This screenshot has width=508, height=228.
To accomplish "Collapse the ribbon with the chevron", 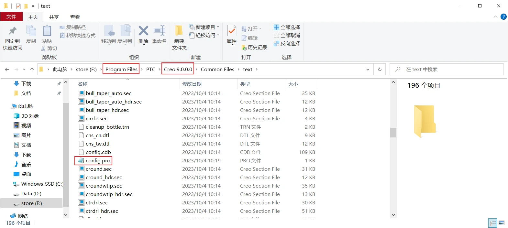I will point(495,17).
